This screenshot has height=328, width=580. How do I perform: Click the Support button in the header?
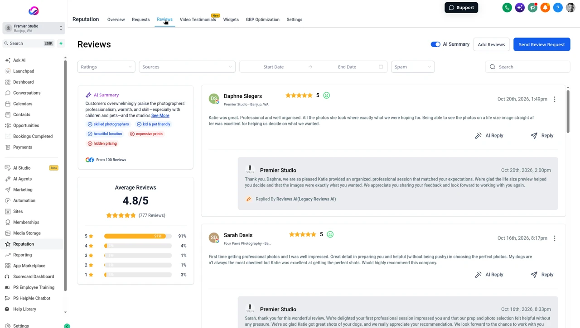pyautogui.click(x=461, y=8)
